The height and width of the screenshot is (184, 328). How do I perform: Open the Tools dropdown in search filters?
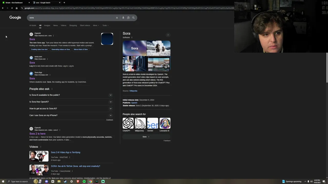(x=105, y=26)
